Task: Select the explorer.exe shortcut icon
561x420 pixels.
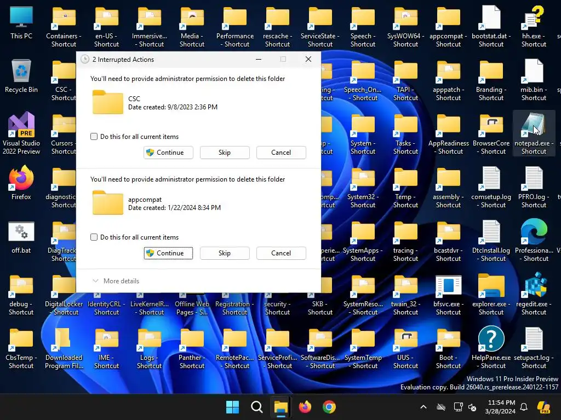Action: (491, 294)
